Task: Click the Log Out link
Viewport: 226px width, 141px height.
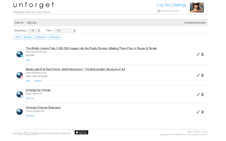Action: tap(163, 5)
